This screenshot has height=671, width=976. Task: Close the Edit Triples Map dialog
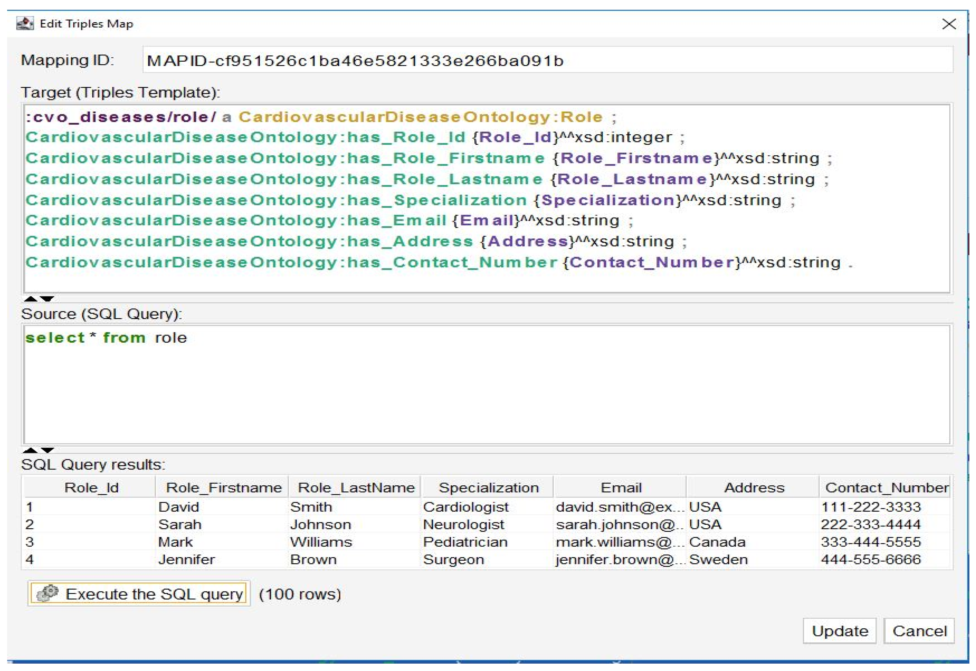pos(949,24)
